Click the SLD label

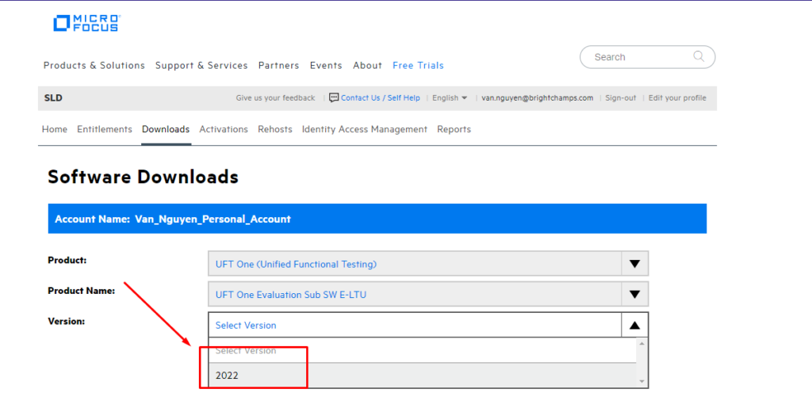pos(53,97)
